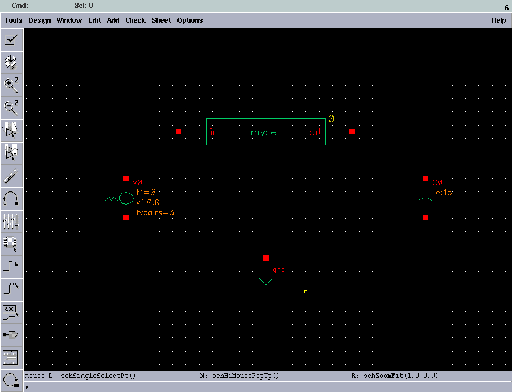Image resolution: width=512 pixels, height=392 pixels.
Task: Select the mycell instance in the schematic
Action: pos(266,132)
